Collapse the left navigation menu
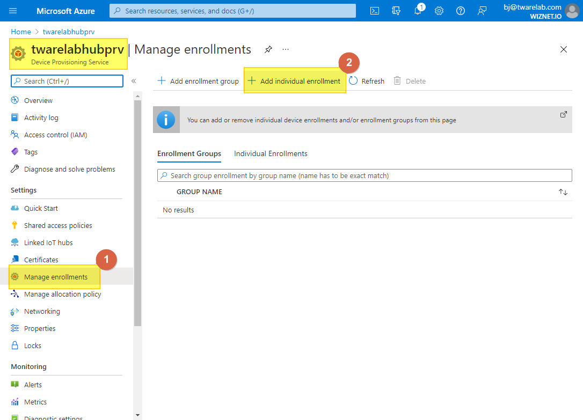 coord(134,81)
